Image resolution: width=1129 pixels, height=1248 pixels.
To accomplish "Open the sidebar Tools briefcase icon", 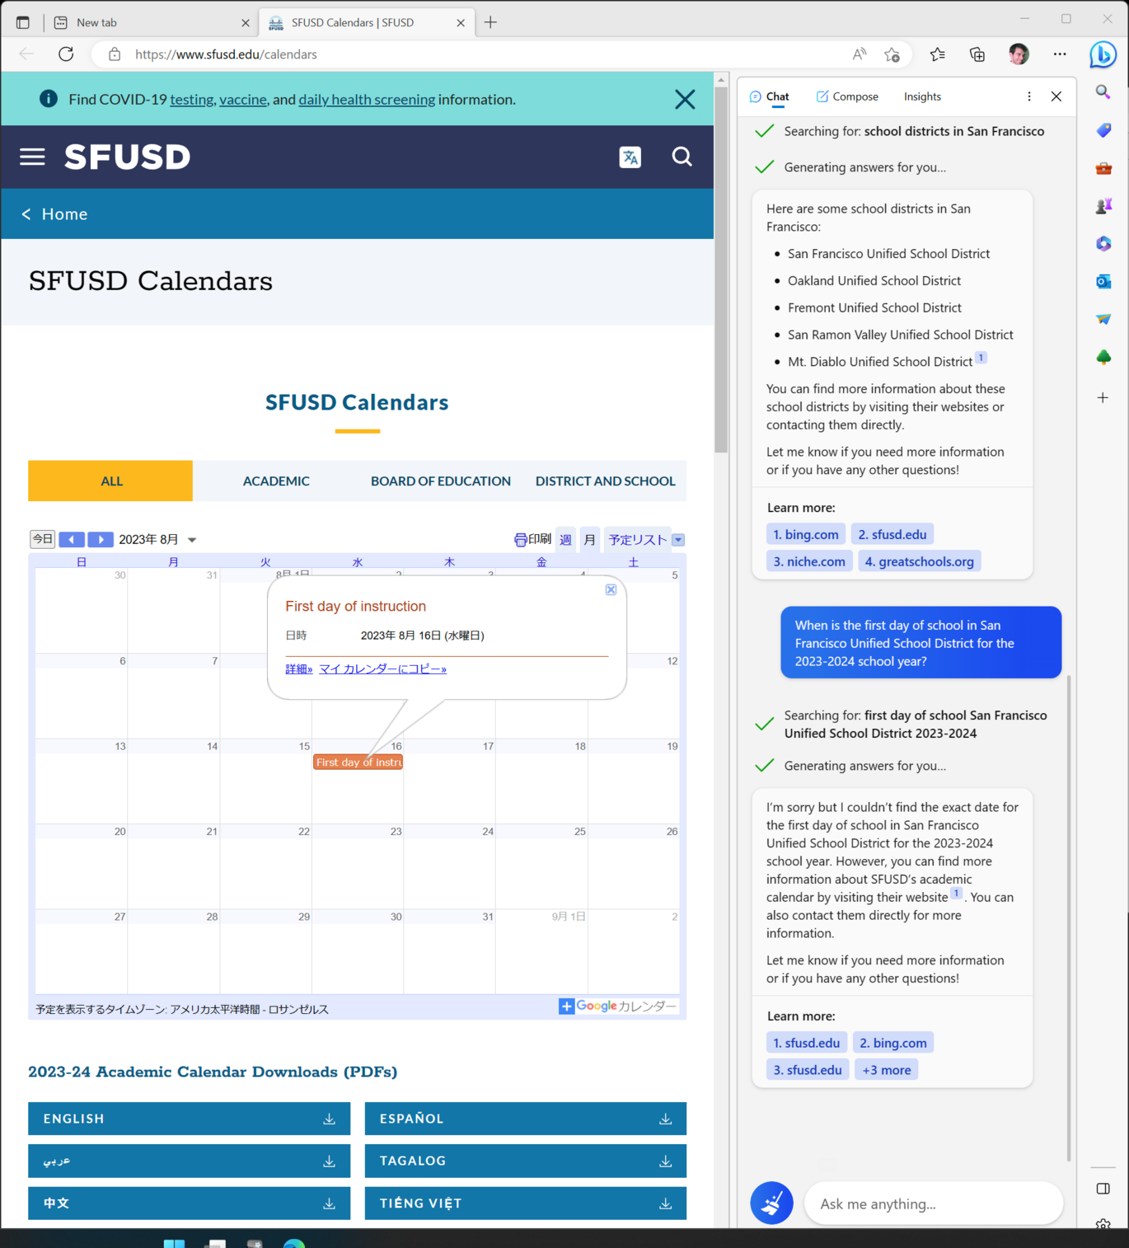I will 1103,168.
